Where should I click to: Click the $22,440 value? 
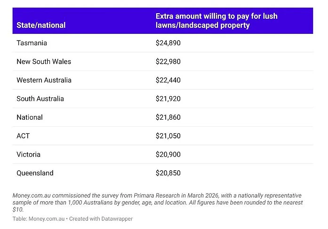(x=168, y=80)
